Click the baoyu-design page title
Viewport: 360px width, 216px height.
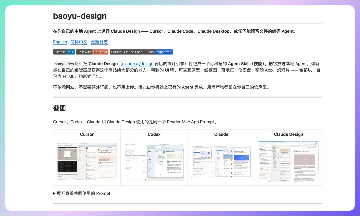click(80, 16)
